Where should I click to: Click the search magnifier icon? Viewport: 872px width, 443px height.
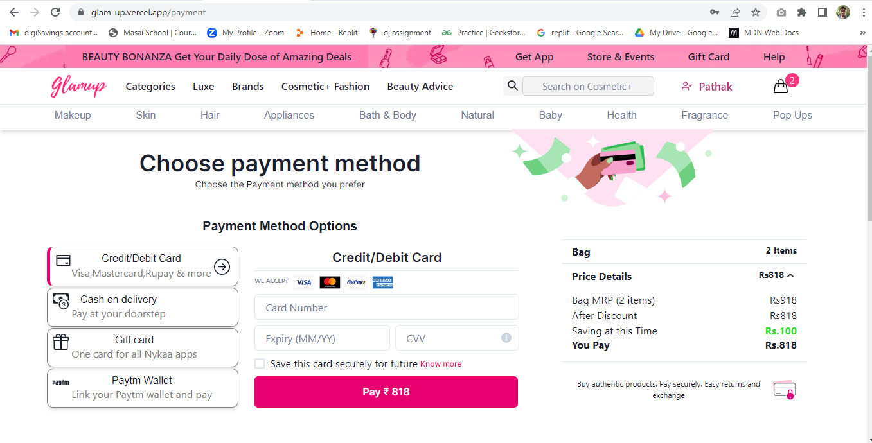pyautogui.click(x=512, y=85)
